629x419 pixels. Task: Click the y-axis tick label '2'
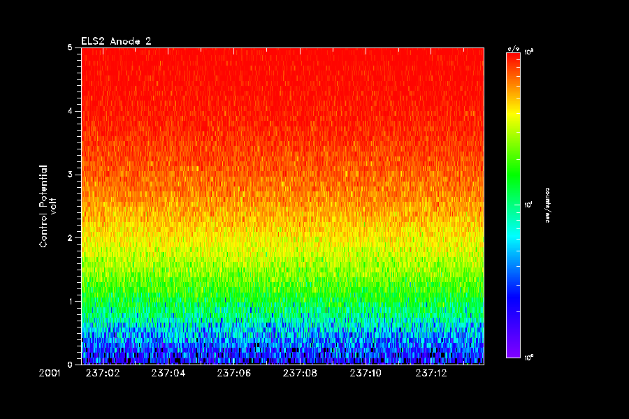click(70, 237)
